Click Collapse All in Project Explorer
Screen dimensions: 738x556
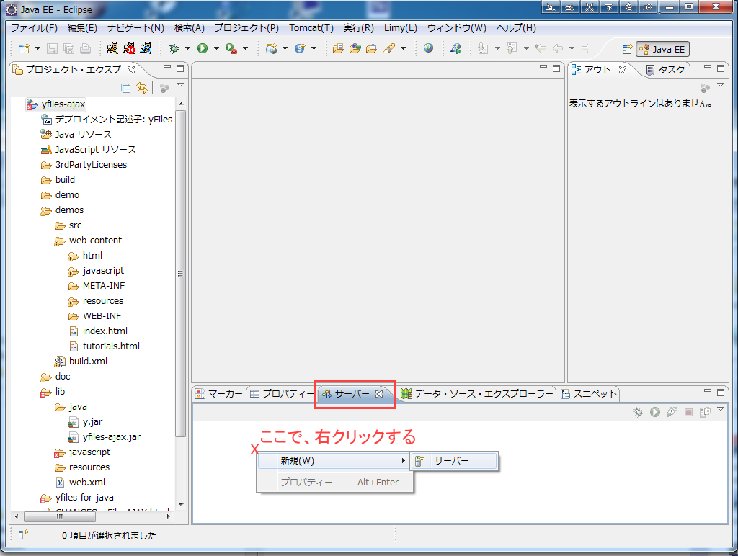(x=126, y=88)
